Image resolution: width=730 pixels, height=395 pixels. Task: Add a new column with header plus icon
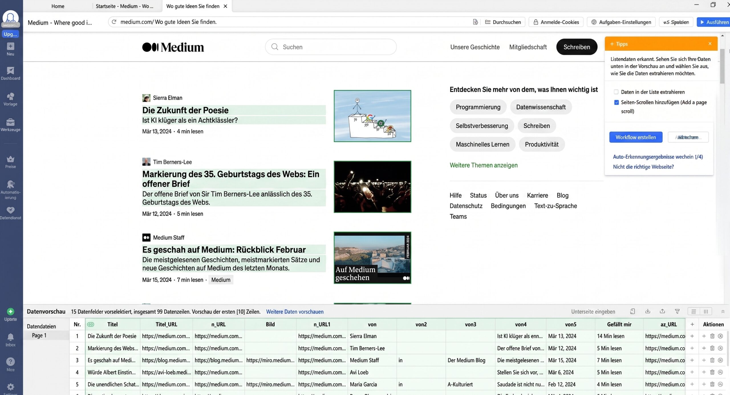tap(692, 324)
